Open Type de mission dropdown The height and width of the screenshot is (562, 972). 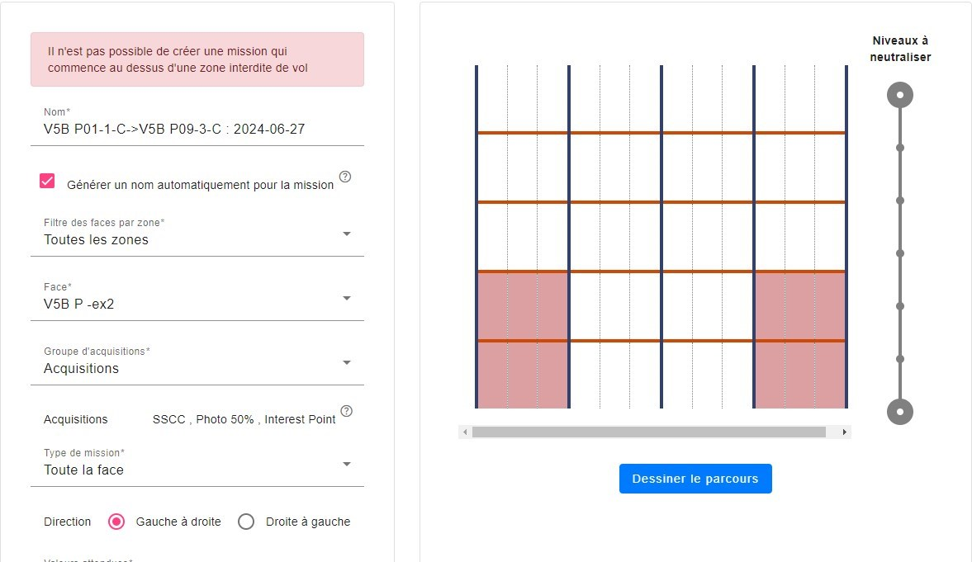tap(197, 464)
